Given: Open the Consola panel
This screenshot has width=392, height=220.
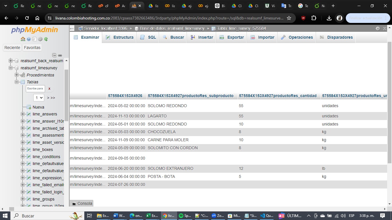Looking at the screenshot, I should [x=82, y=203].
